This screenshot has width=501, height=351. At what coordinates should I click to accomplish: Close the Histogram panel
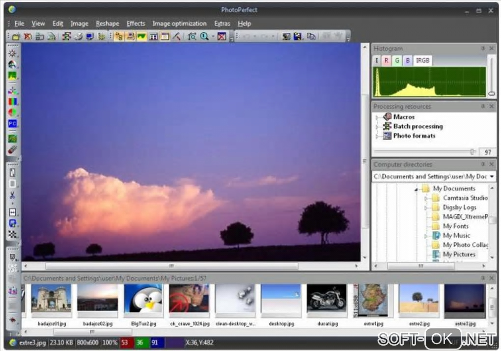click(491, 48)
